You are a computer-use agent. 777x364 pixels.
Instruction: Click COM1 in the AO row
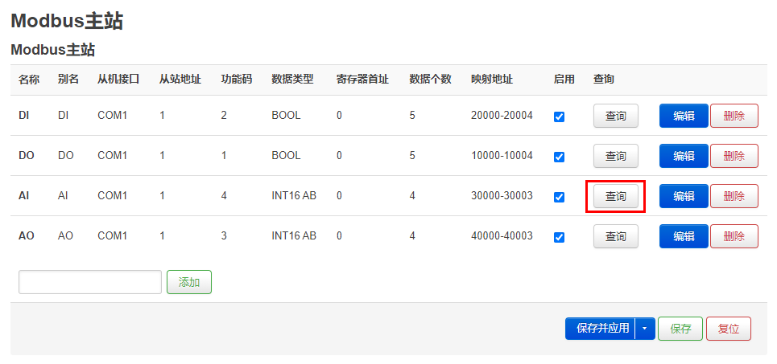[x=113, y=236]
